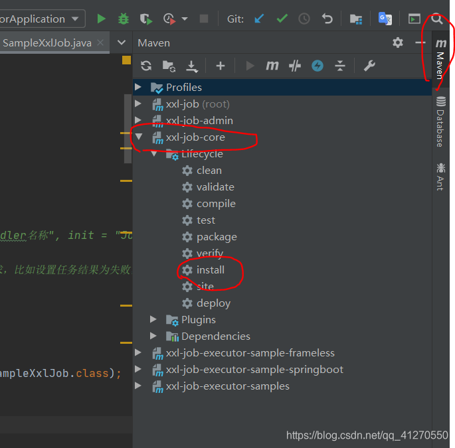Reload all Maven projects
Image resolution: width=455 pixels, height=448 pixels.
[146, 66]
